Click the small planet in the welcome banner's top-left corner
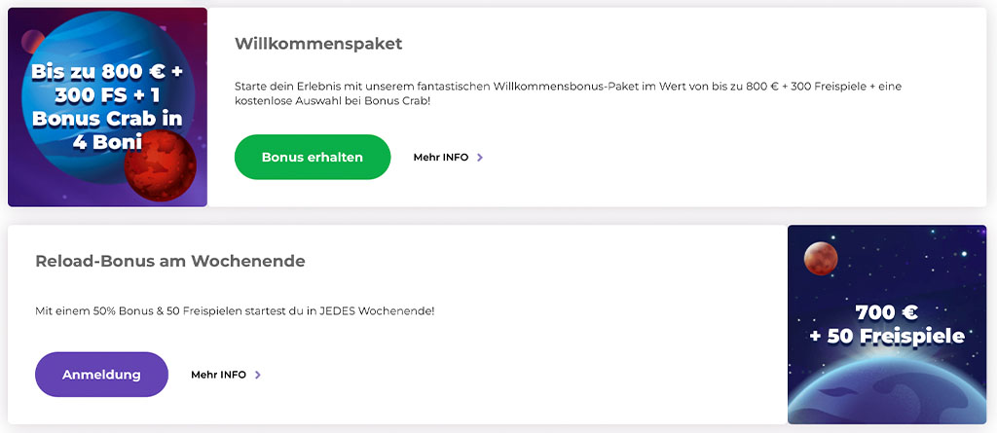 [x=30, y=41]
